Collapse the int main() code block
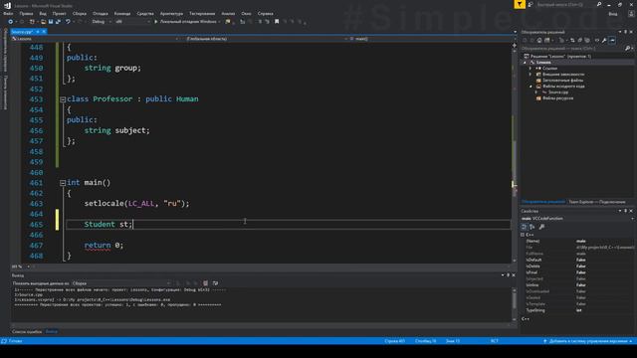The image size is (637, 358). pyautogui.click(x=63, y=183)
